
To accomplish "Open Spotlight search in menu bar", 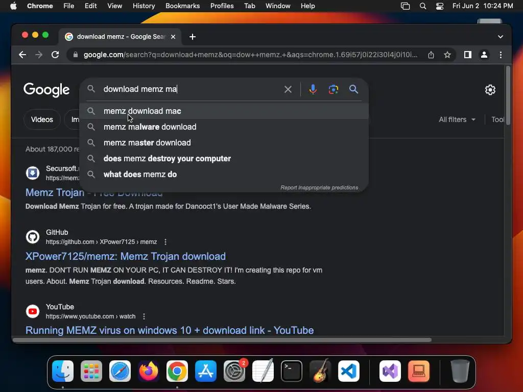I will (x=422, y=6).
